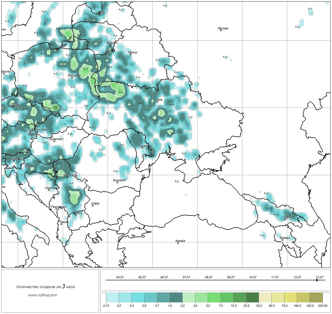The height and width of the screenshot is (314, 332).
Task: Click the pale yellow 30.0–50.0 legend swatch
Action: tap(265, 298)
